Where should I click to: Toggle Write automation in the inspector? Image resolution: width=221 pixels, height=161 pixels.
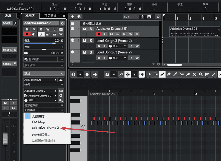coord(48,29)
